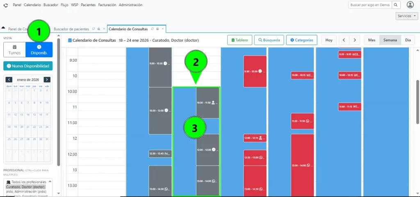This screenshot has width=420, height=197.
Task: Open the Panel menu
Action: click(17, 5)
